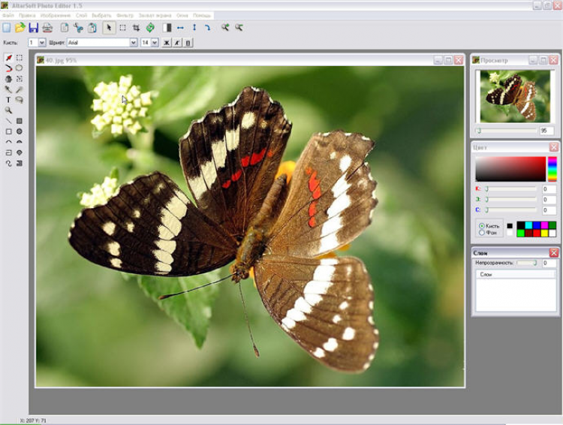Click the Save floppy disk icon
The image size is (563, 425).
33,28
